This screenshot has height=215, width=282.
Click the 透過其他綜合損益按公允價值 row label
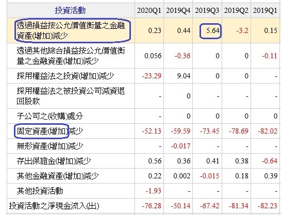click(x=71, y=56)
